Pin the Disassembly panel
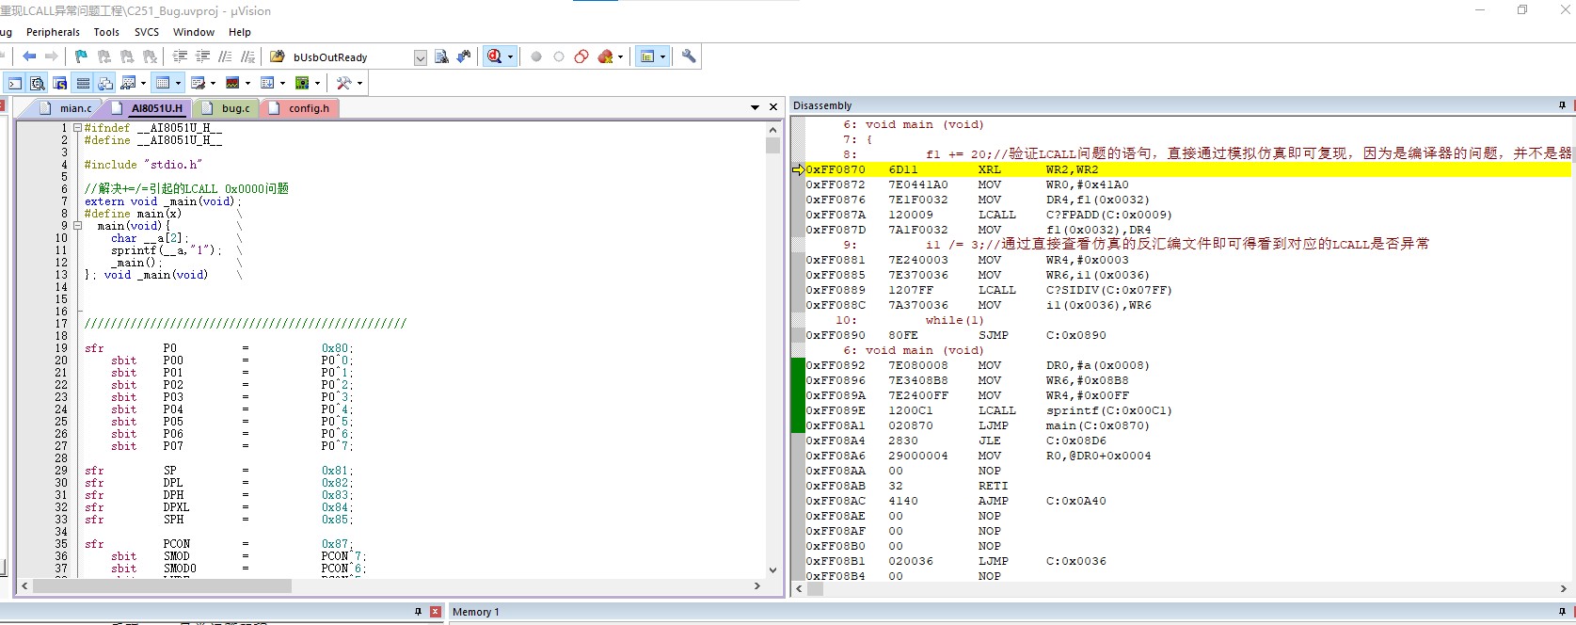Screen dimensions: 1576x625 (x=1562, y=105)
